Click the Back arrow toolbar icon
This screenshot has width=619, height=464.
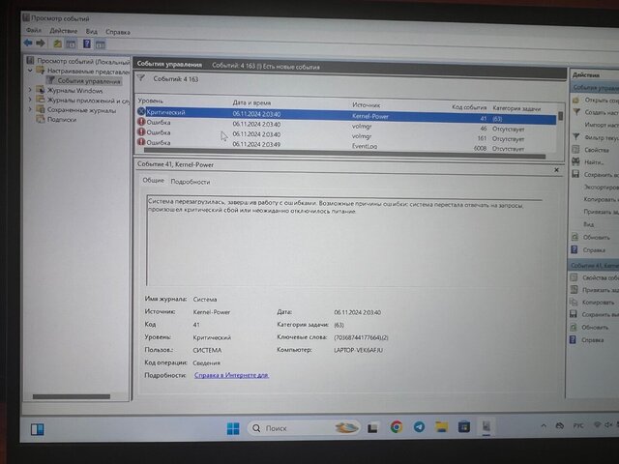28,43
